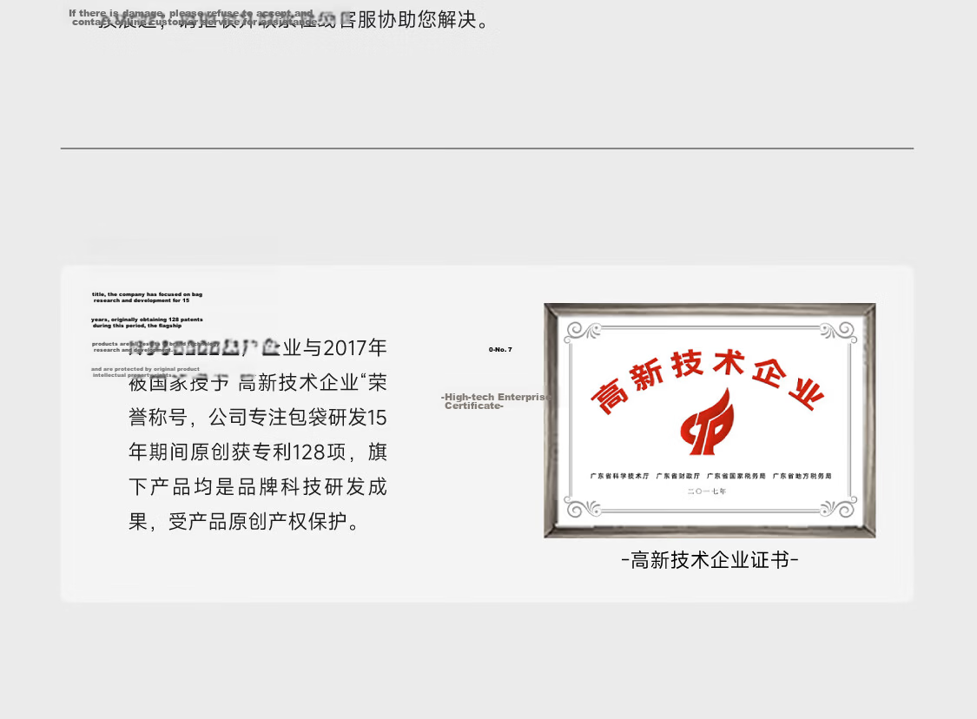Click the "0-No. 7" label
977x719 pixels.
(x=500, y=350)
